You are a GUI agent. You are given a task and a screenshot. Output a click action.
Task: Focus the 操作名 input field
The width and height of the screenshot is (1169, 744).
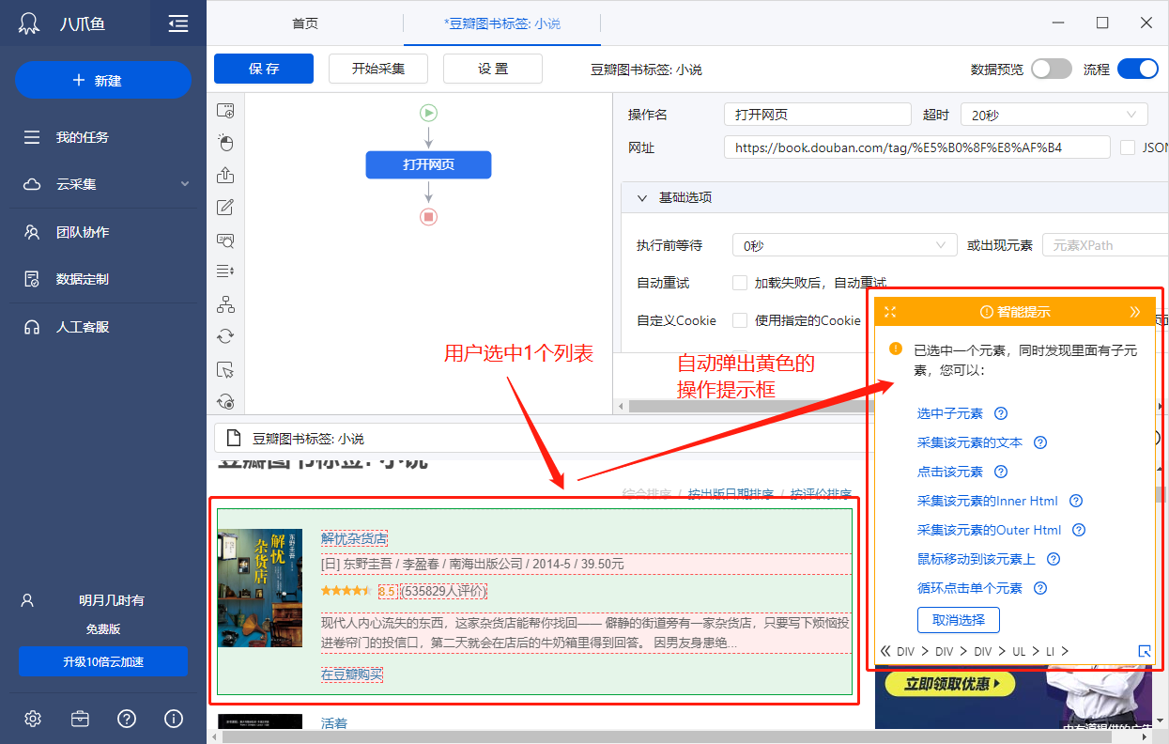818,115
